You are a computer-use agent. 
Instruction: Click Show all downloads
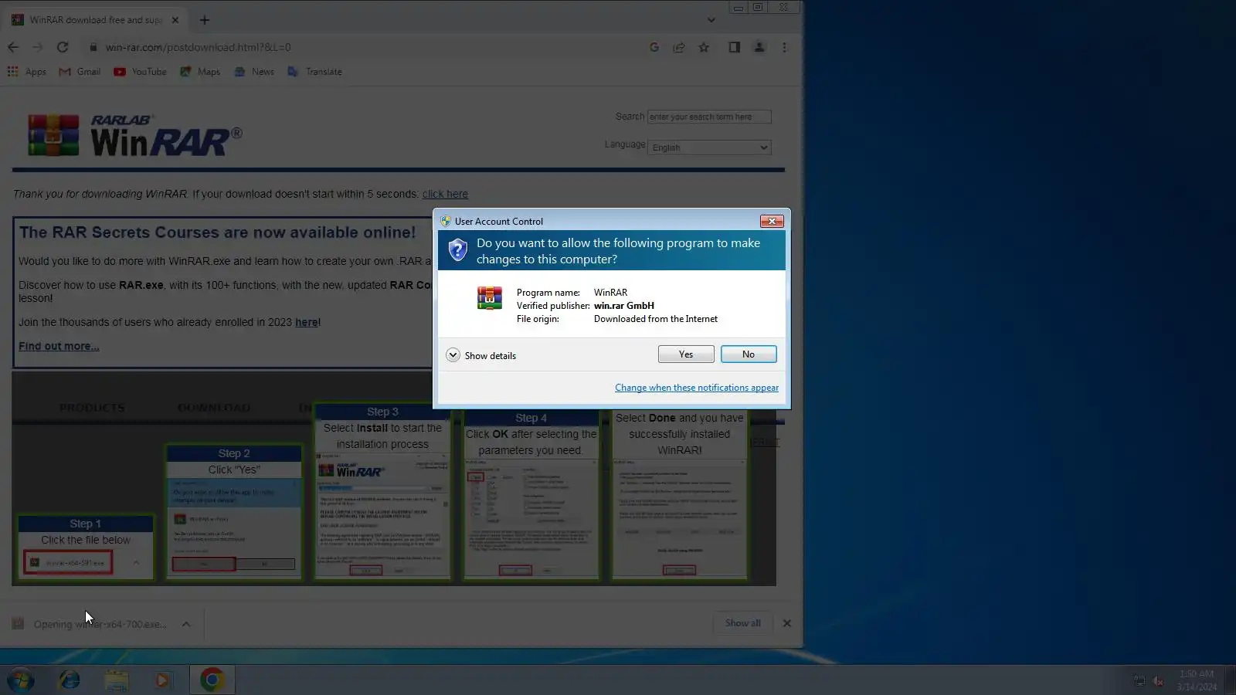[x=743, y=623]
